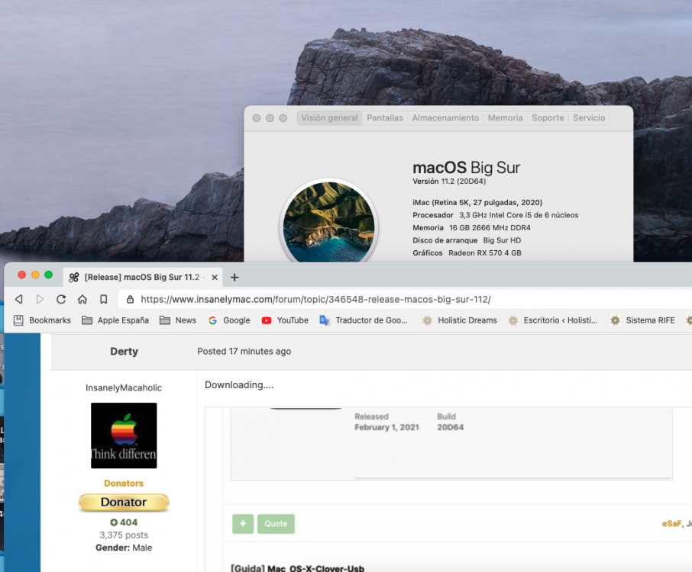Click the iMac (Retina 5K, 27 pulgadas, 2020) line

(x=477, y=202)
